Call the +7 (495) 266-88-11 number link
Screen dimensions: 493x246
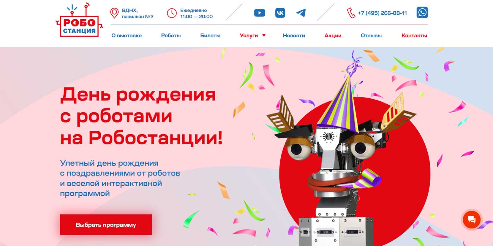click(382, 13)
